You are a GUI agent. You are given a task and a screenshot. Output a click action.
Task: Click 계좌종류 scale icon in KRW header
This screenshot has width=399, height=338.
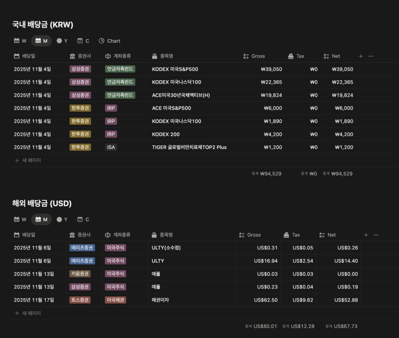point(108,56)
